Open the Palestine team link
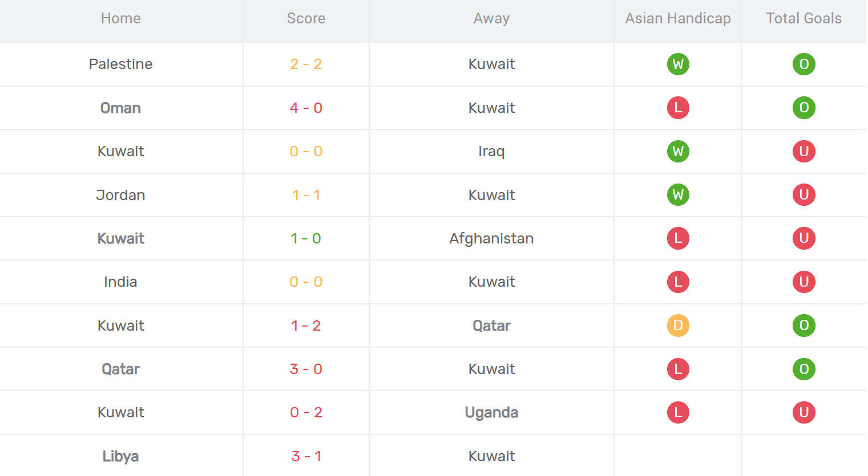This screenshot has height=476, width=868. (120, 64)
